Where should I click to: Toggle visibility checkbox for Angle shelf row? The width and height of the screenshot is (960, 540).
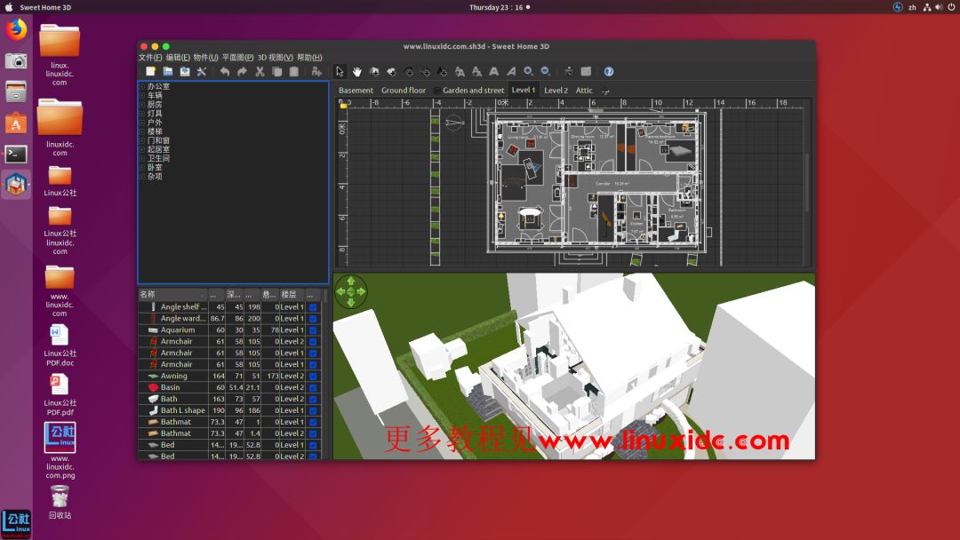[313, 307]
